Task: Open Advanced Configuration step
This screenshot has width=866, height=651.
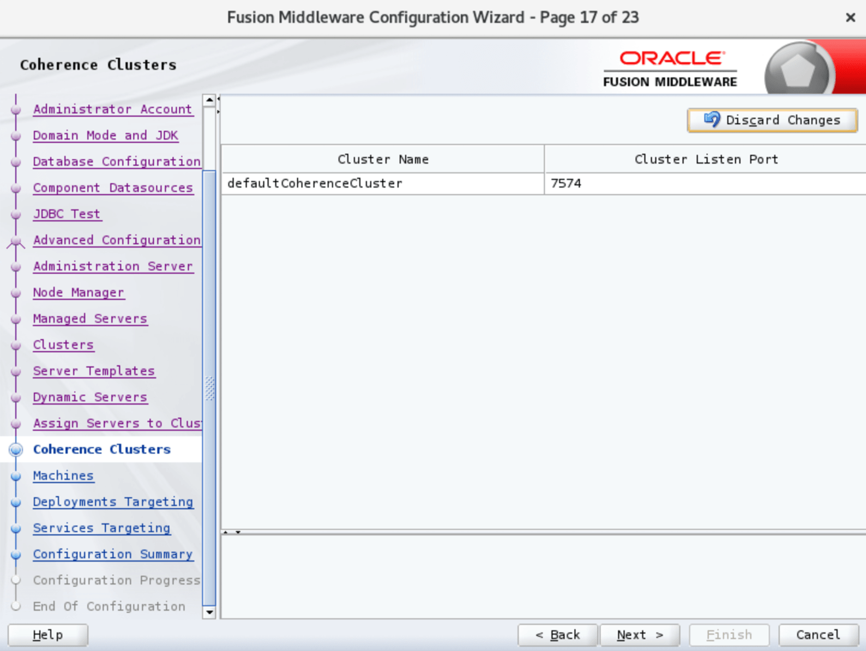Action: (x=117, y=240)
